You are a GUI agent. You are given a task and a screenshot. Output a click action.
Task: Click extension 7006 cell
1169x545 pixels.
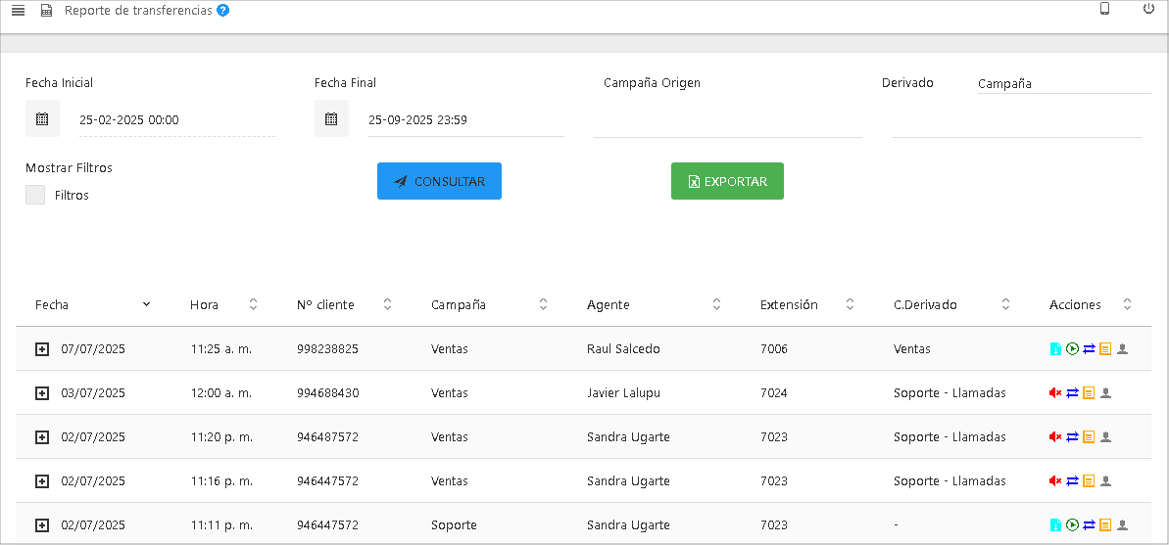[774, 349]
